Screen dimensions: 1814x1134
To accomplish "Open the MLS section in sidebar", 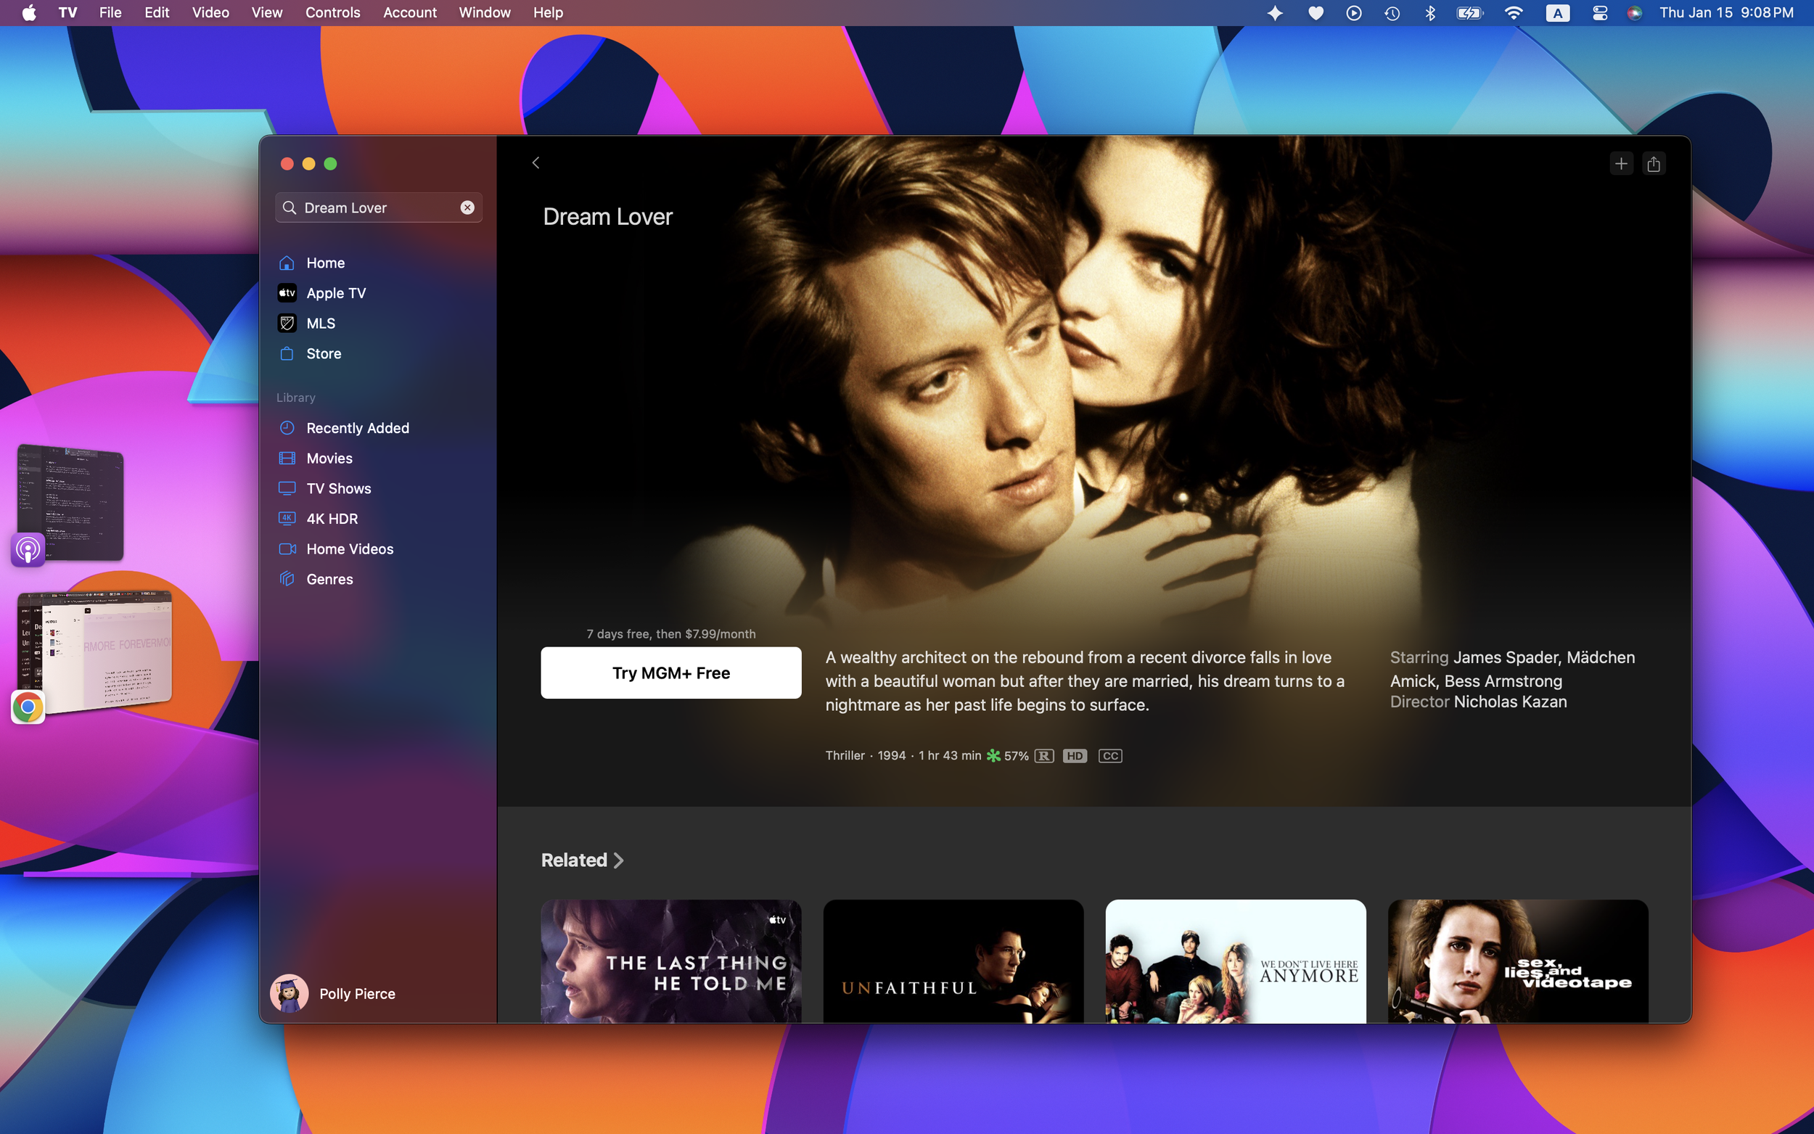I will tap(320, 324).
